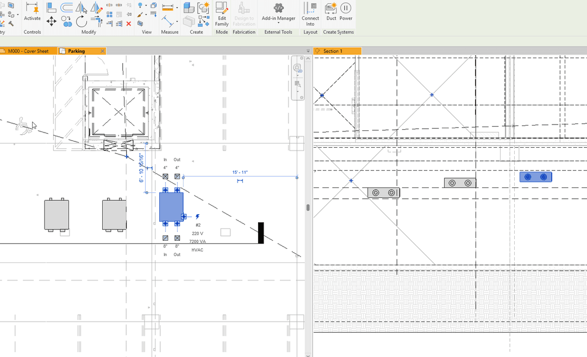Activate the Copy tool
Image resolution: width=587 pixels, height=357 pixels.
pyautogui.click(x=67, y=21)
